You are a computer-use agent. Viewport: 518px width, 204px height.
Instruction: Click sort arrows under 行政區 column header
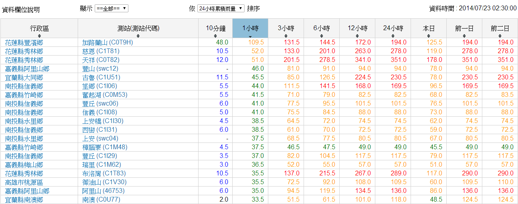coord(39,36)
